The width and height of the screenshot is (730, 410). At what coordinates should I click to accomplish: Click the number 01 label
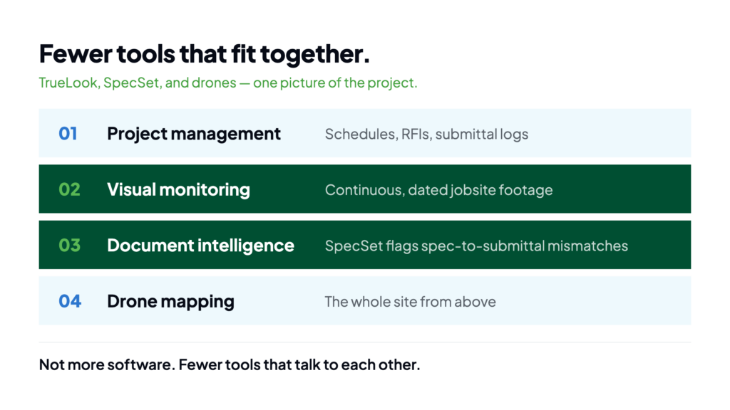(x=68, y=133)
